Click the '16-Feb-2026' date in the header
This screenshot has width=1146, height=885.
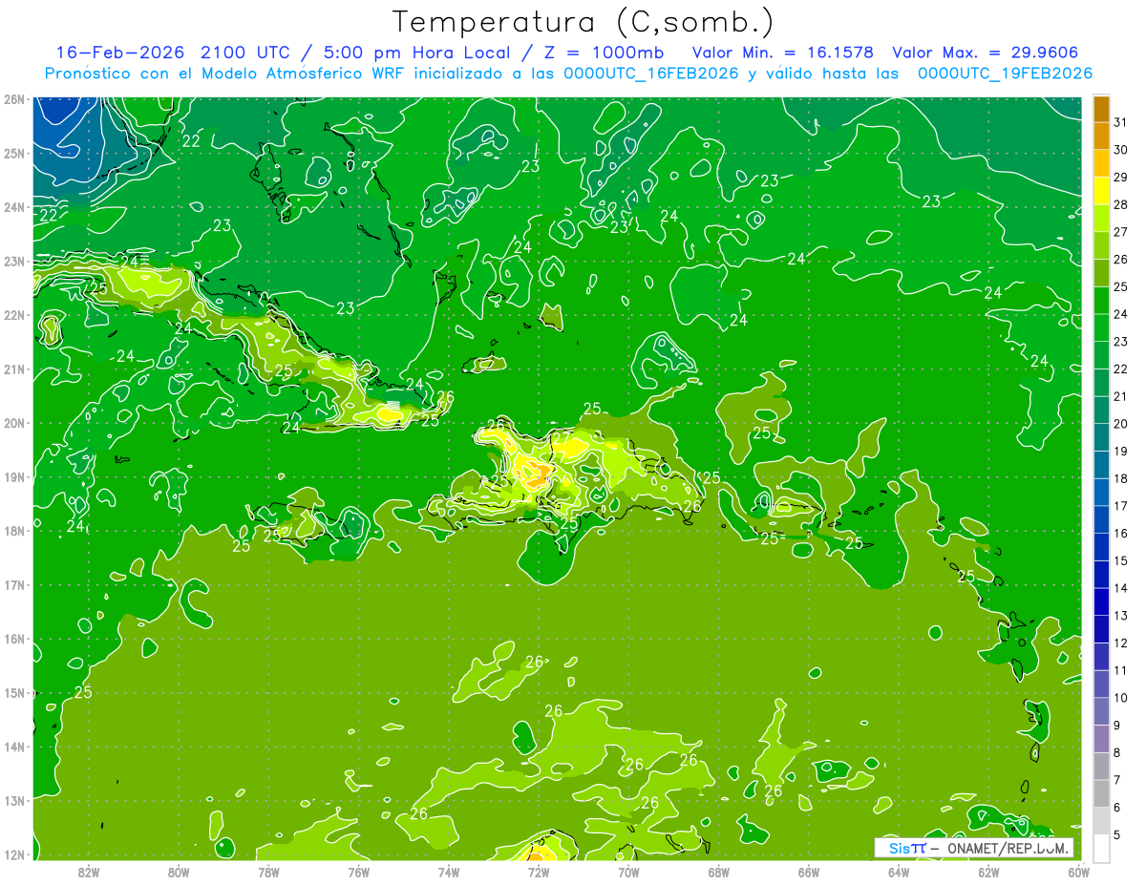tap(121, 52)
